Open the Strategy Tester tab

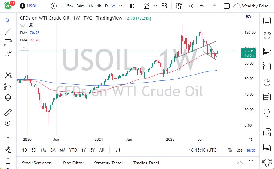tap(108, 163)
